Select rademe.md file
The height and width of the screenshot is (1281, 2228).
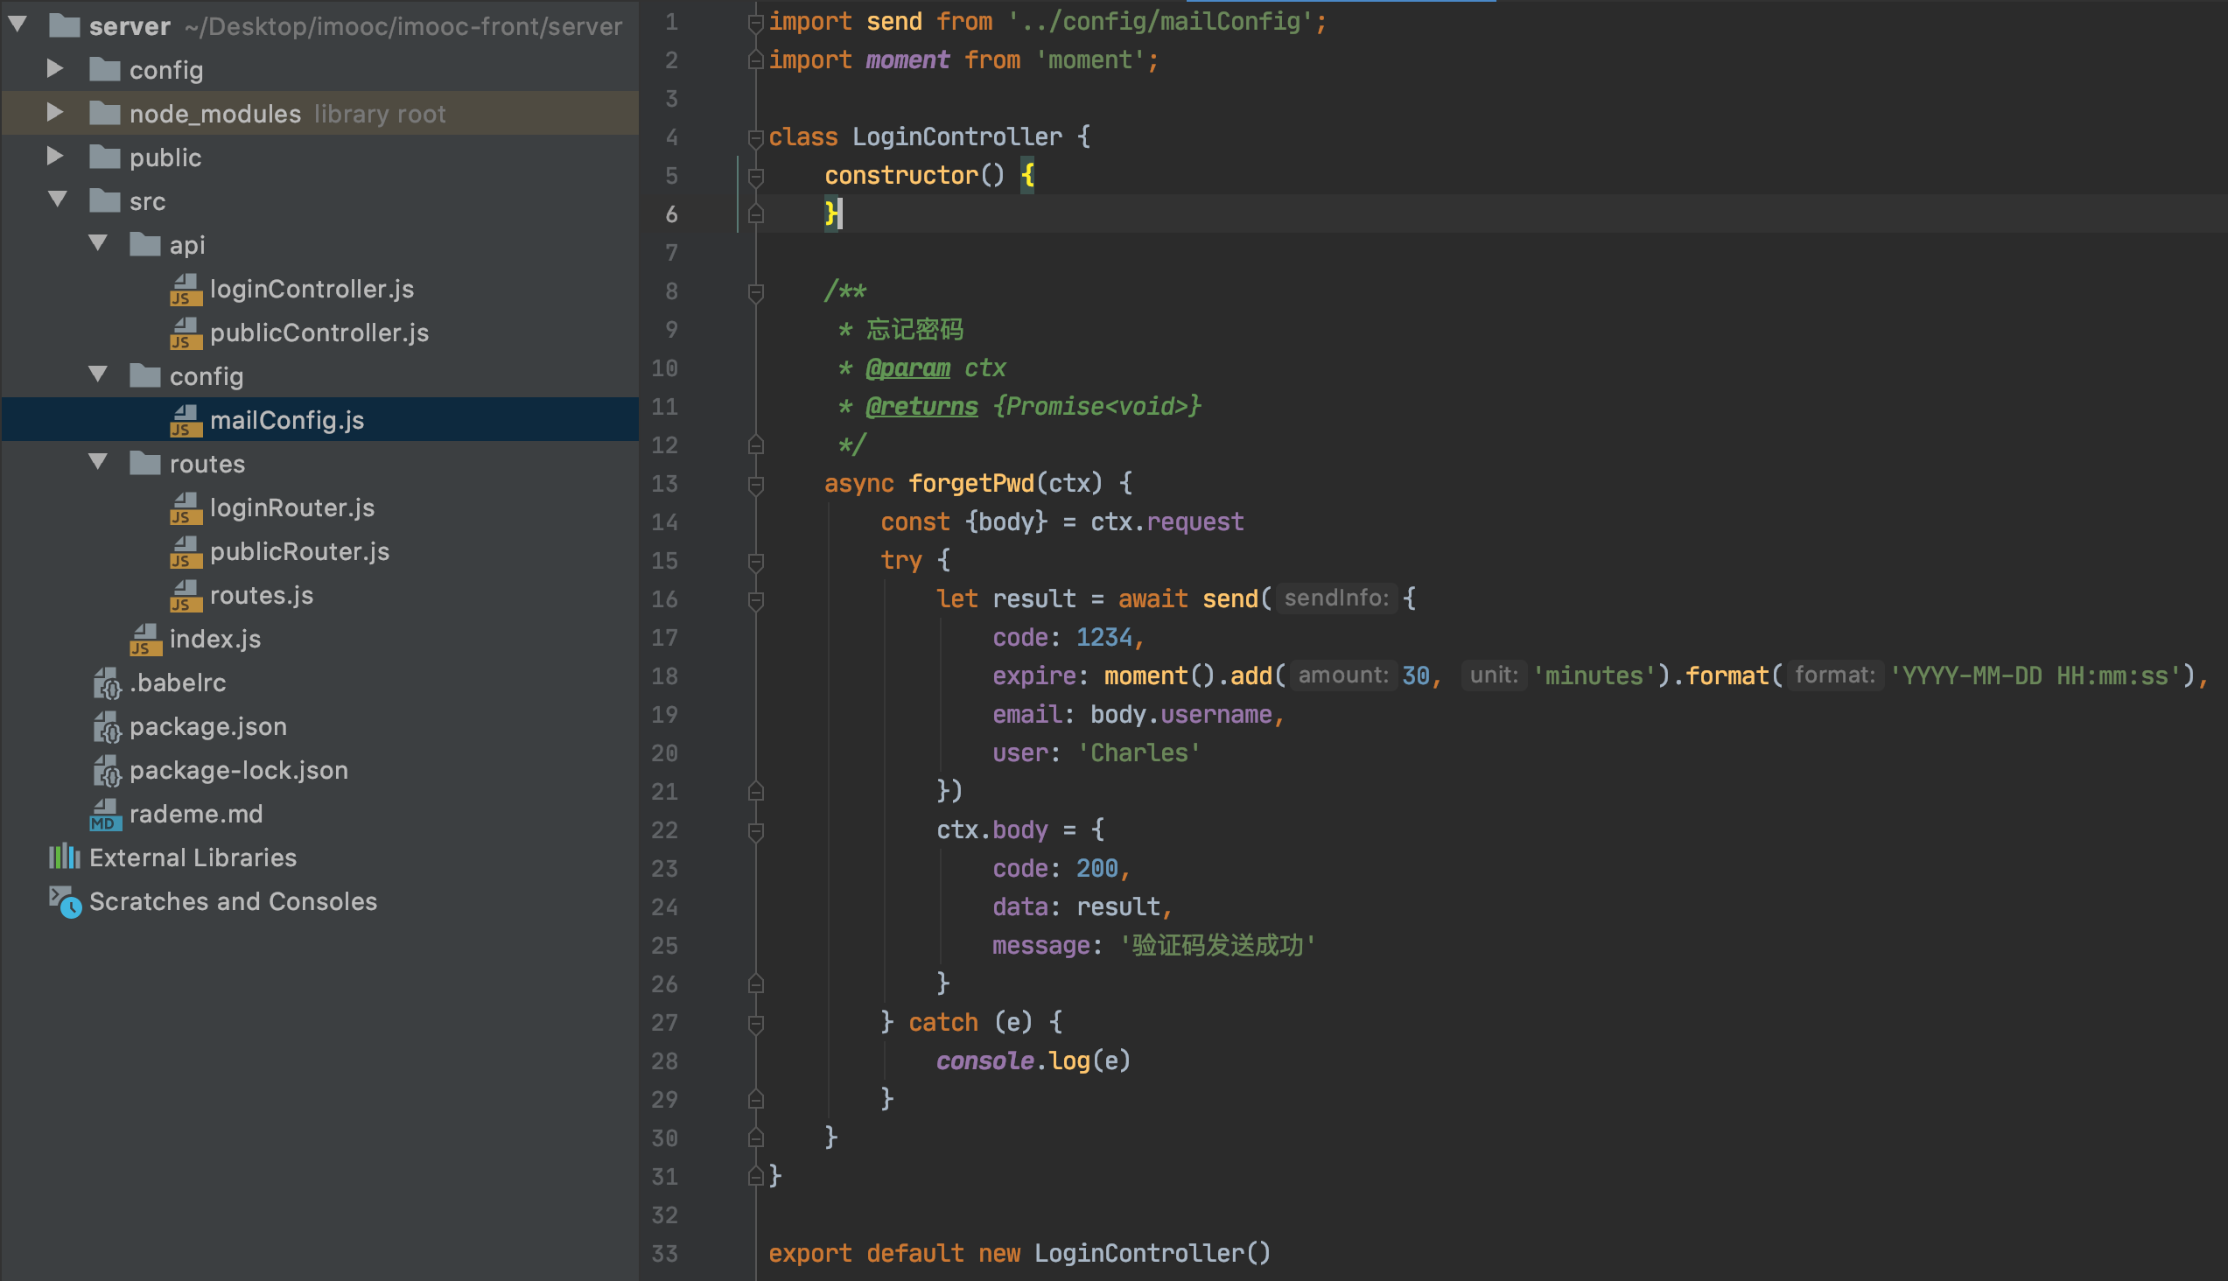pyautogui.click(x=196, y=814)
